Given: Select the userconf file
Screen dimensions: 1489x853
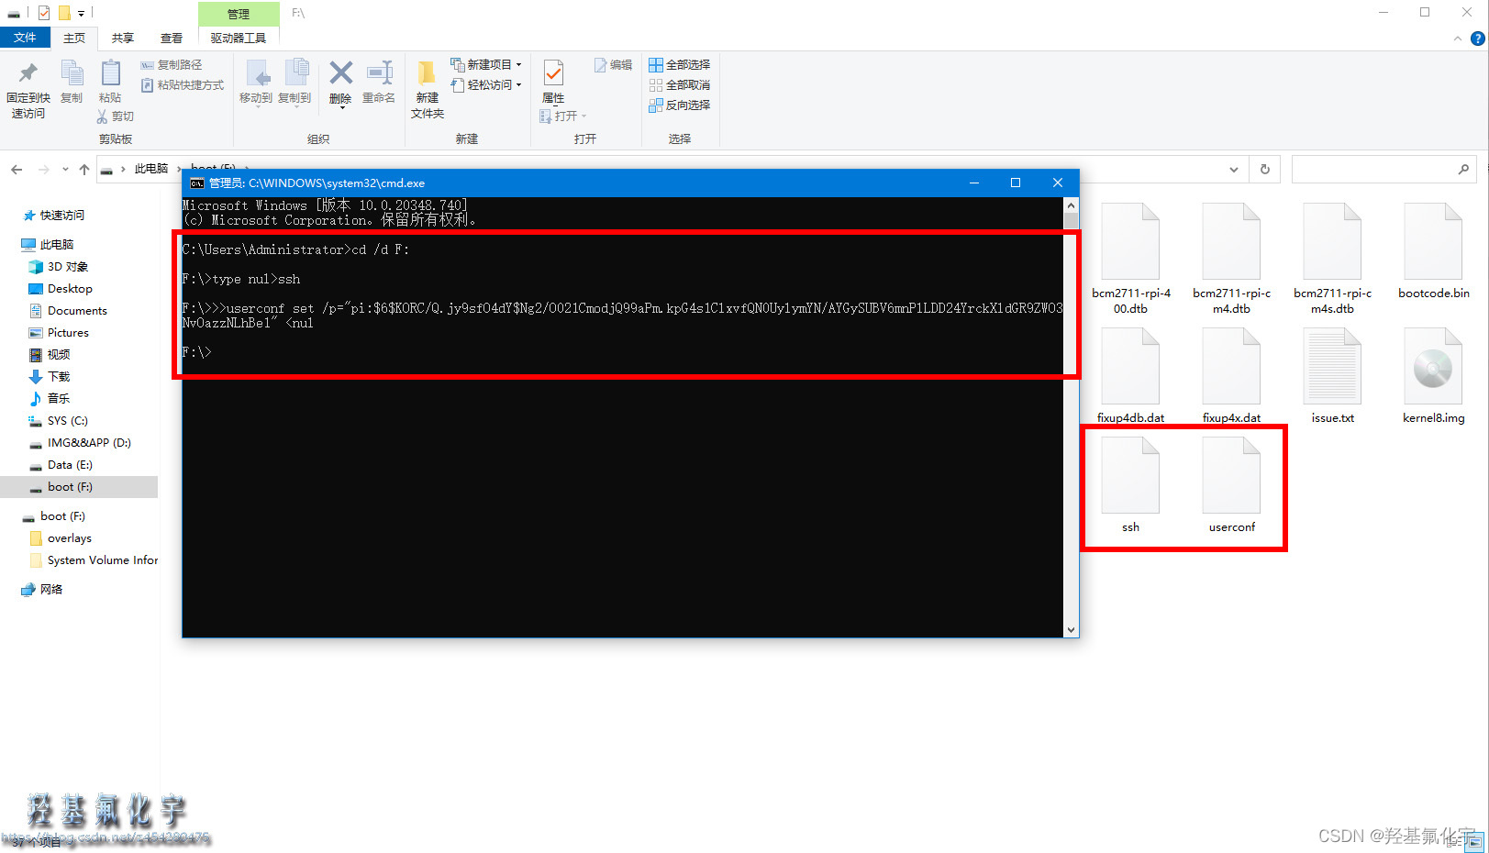Looking at the screenshot, I should click(1231, 485).
